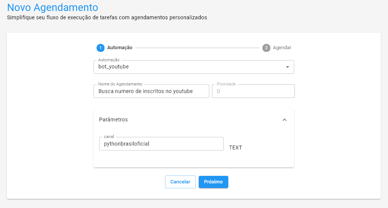This screenshot has height=208, width=388.
Task: Click the Automação dropdown arrow
Action: click(x=287, y=67)
